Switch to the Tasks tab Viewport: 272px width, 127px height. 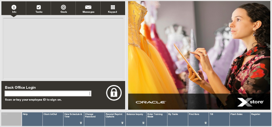tap(38, 8)
